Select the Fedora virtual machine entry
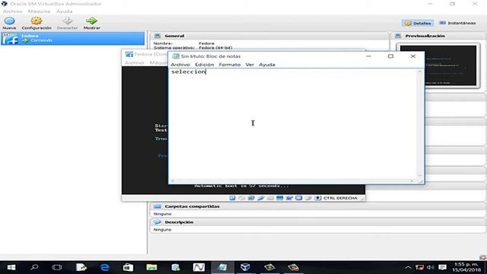Viewport: 487px width, 274px height. coord(73,39)
